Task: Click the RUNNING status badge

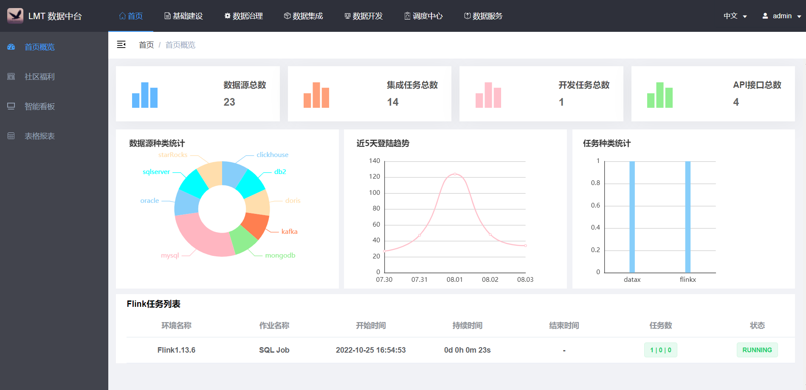Action: 757,350
